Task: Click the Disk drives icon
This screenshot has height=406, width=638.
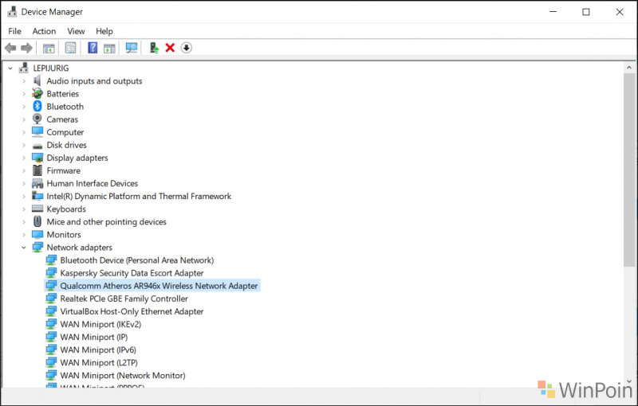Action: (x=37, y=146)
